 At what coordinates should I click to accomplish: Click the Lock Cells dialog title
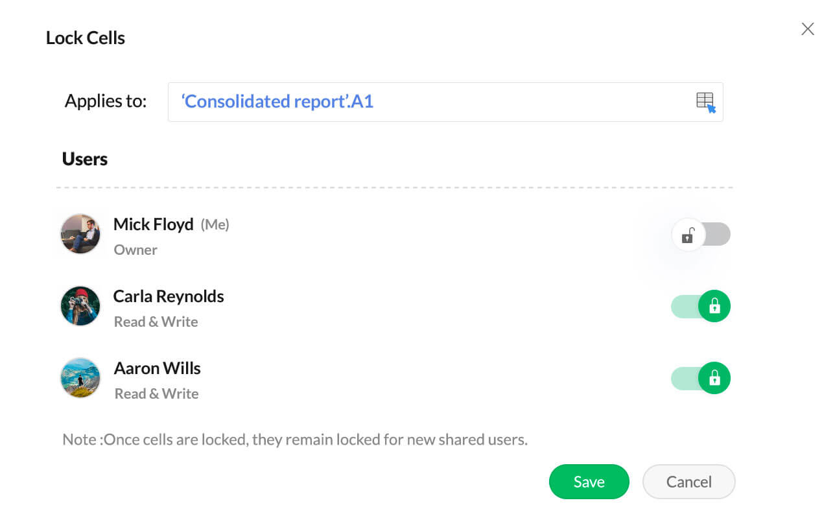point(85,38)
